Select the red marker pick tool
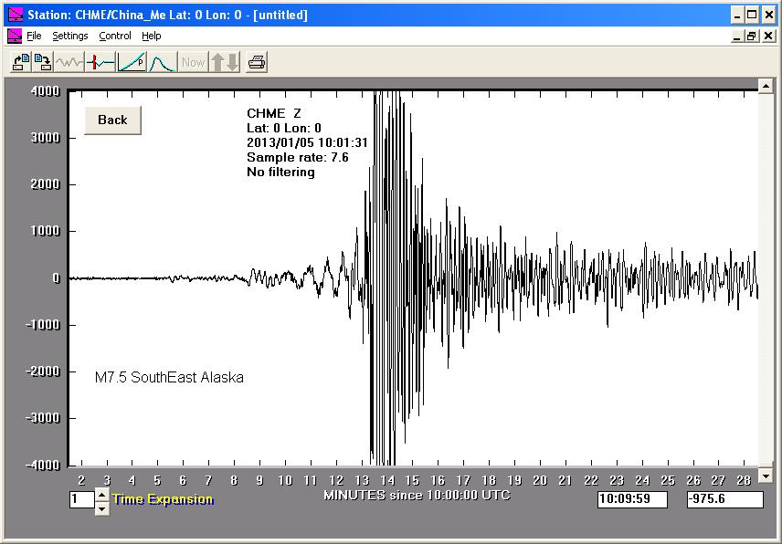 pos(100,62)
